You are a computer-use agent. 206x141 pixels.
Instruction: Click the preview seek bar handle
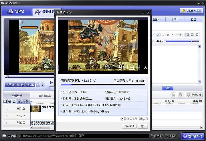(7, 77)
